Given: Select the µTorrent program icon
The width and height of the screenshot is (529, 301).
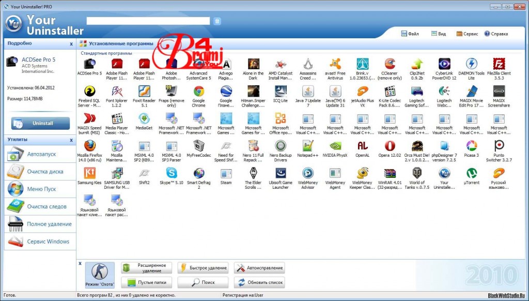Looking at the screenshot, I should (x=471, y=173).
